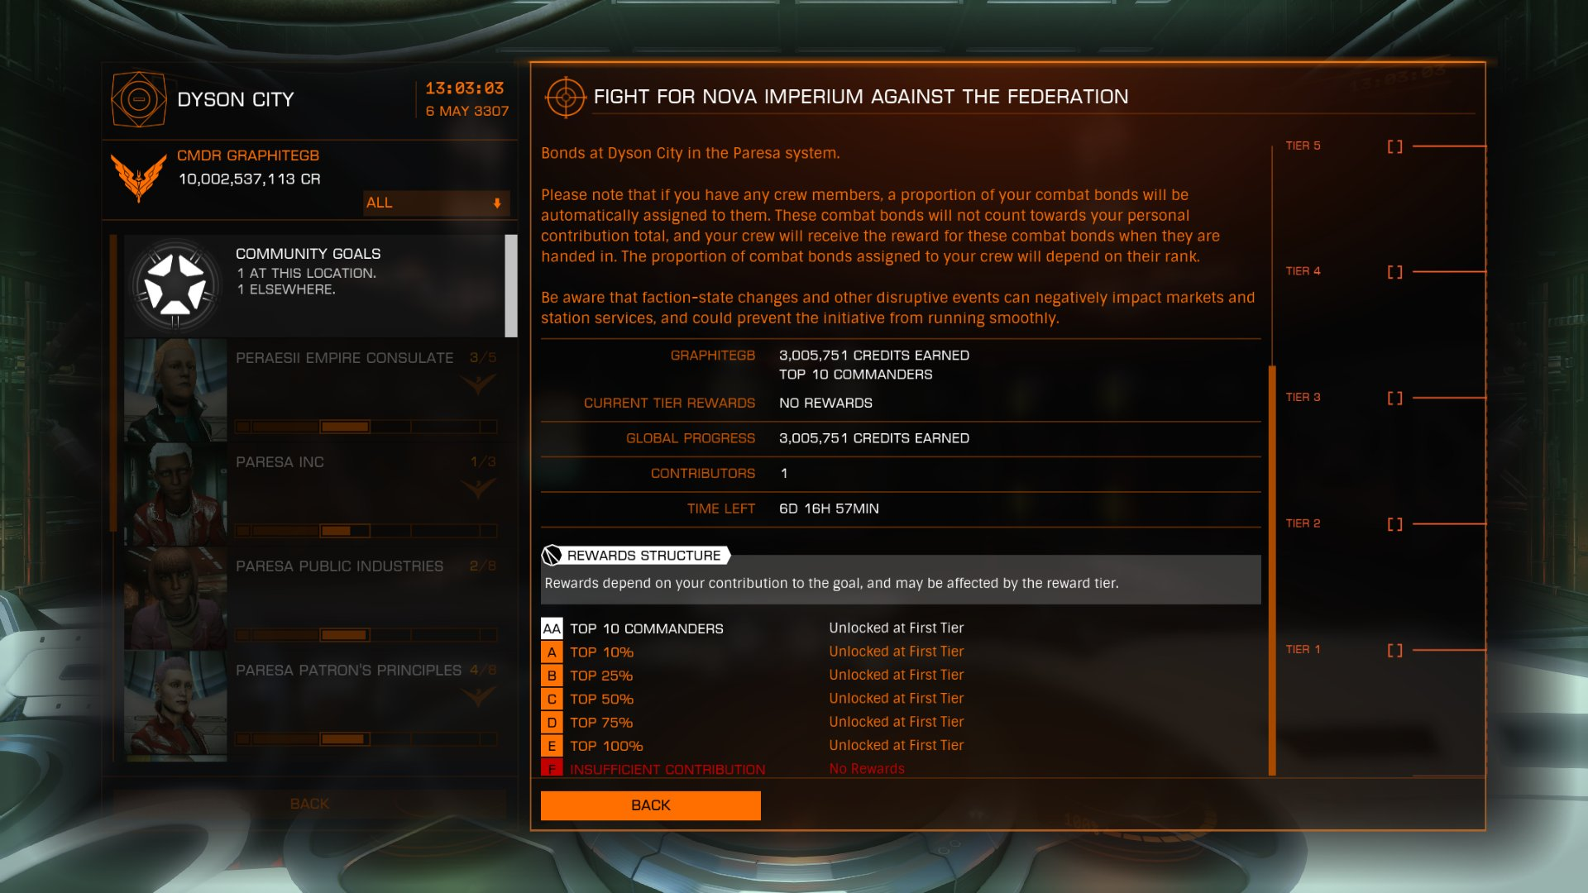Viewport: 1588px width, 893px height.
Task: Click the credit balance 10,002,537,113 CR
Action: pos(250,179)
